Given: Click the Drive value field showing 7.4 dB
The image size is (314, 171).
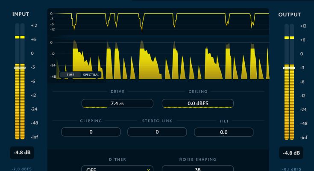Looking at the screenshot, I should (117, 103).
